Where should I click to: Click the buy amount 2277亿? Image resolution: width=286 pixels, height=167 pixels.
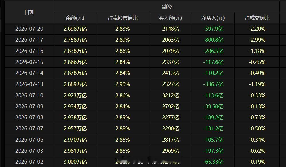(170, 117)
